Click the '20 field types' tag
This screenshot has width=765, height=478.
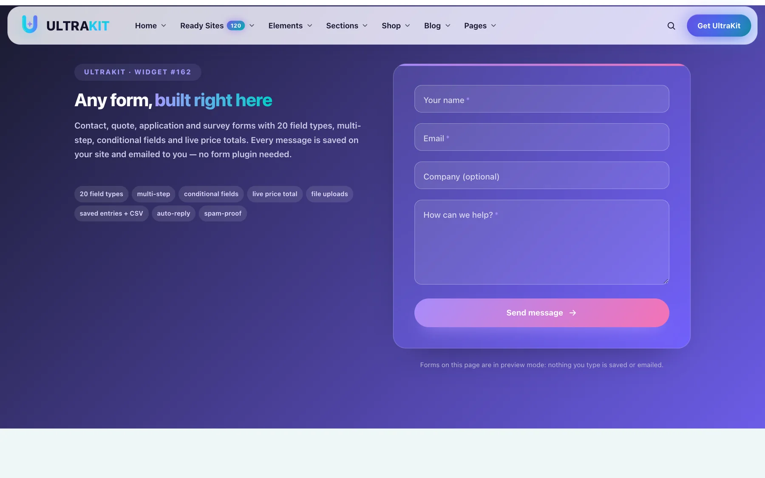coord(102,194)
